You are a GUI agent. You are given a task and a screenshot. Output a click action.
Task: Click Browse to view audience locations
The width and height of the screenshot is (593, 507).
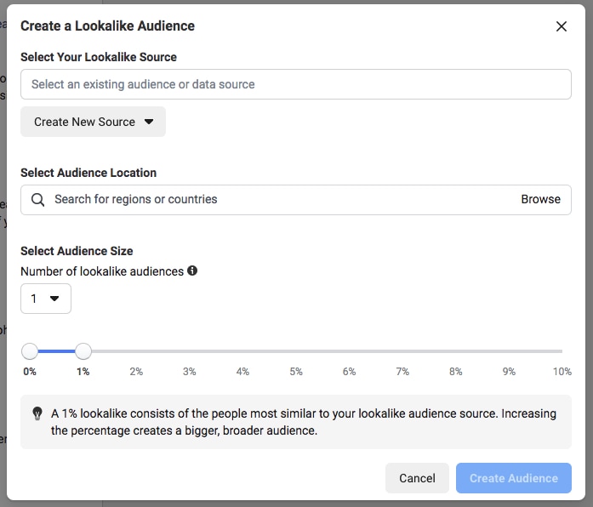(540, 200)
